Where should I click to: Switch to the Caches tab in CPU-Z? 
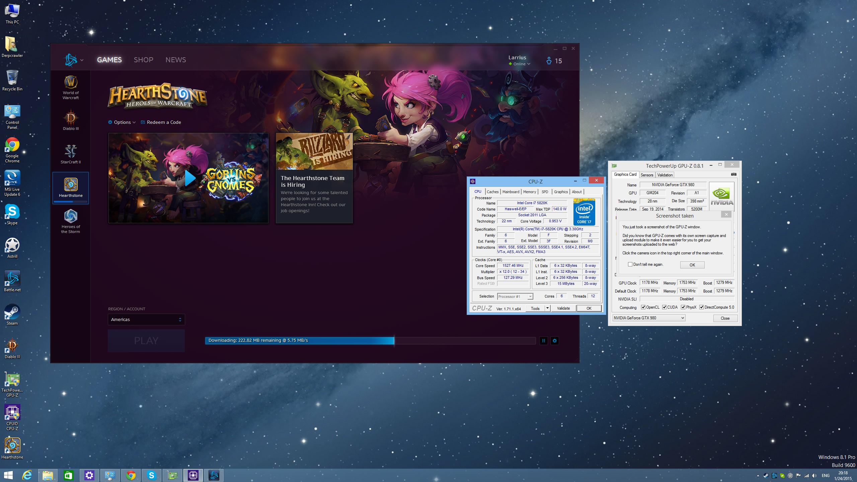(x=492, y=192)
